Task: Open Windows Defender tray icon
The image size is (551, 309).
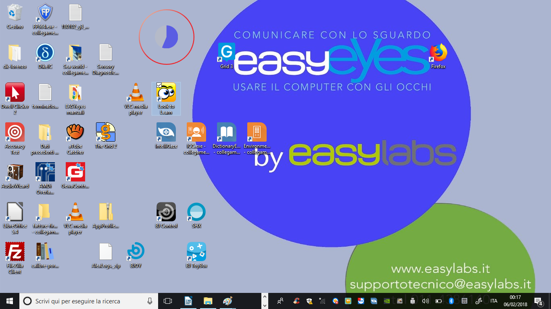Action: click(309, 301)
